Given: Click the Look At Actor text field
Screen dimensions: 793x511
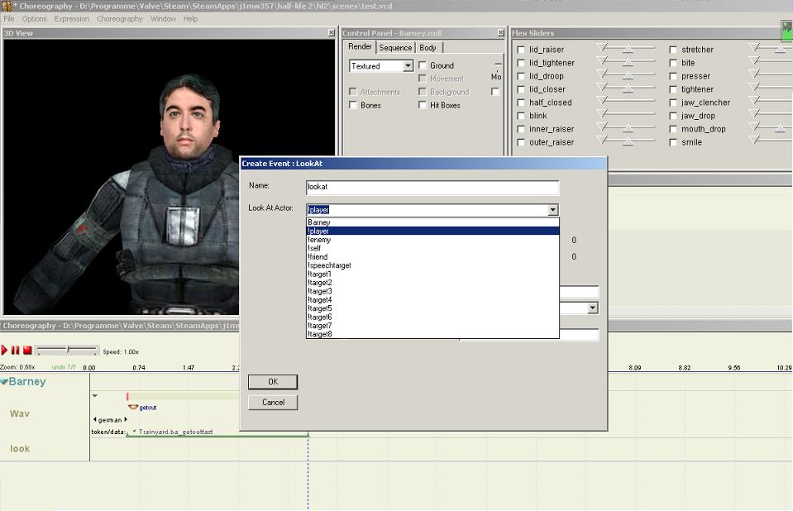Looking at the screenshot, I should point(428,209).
